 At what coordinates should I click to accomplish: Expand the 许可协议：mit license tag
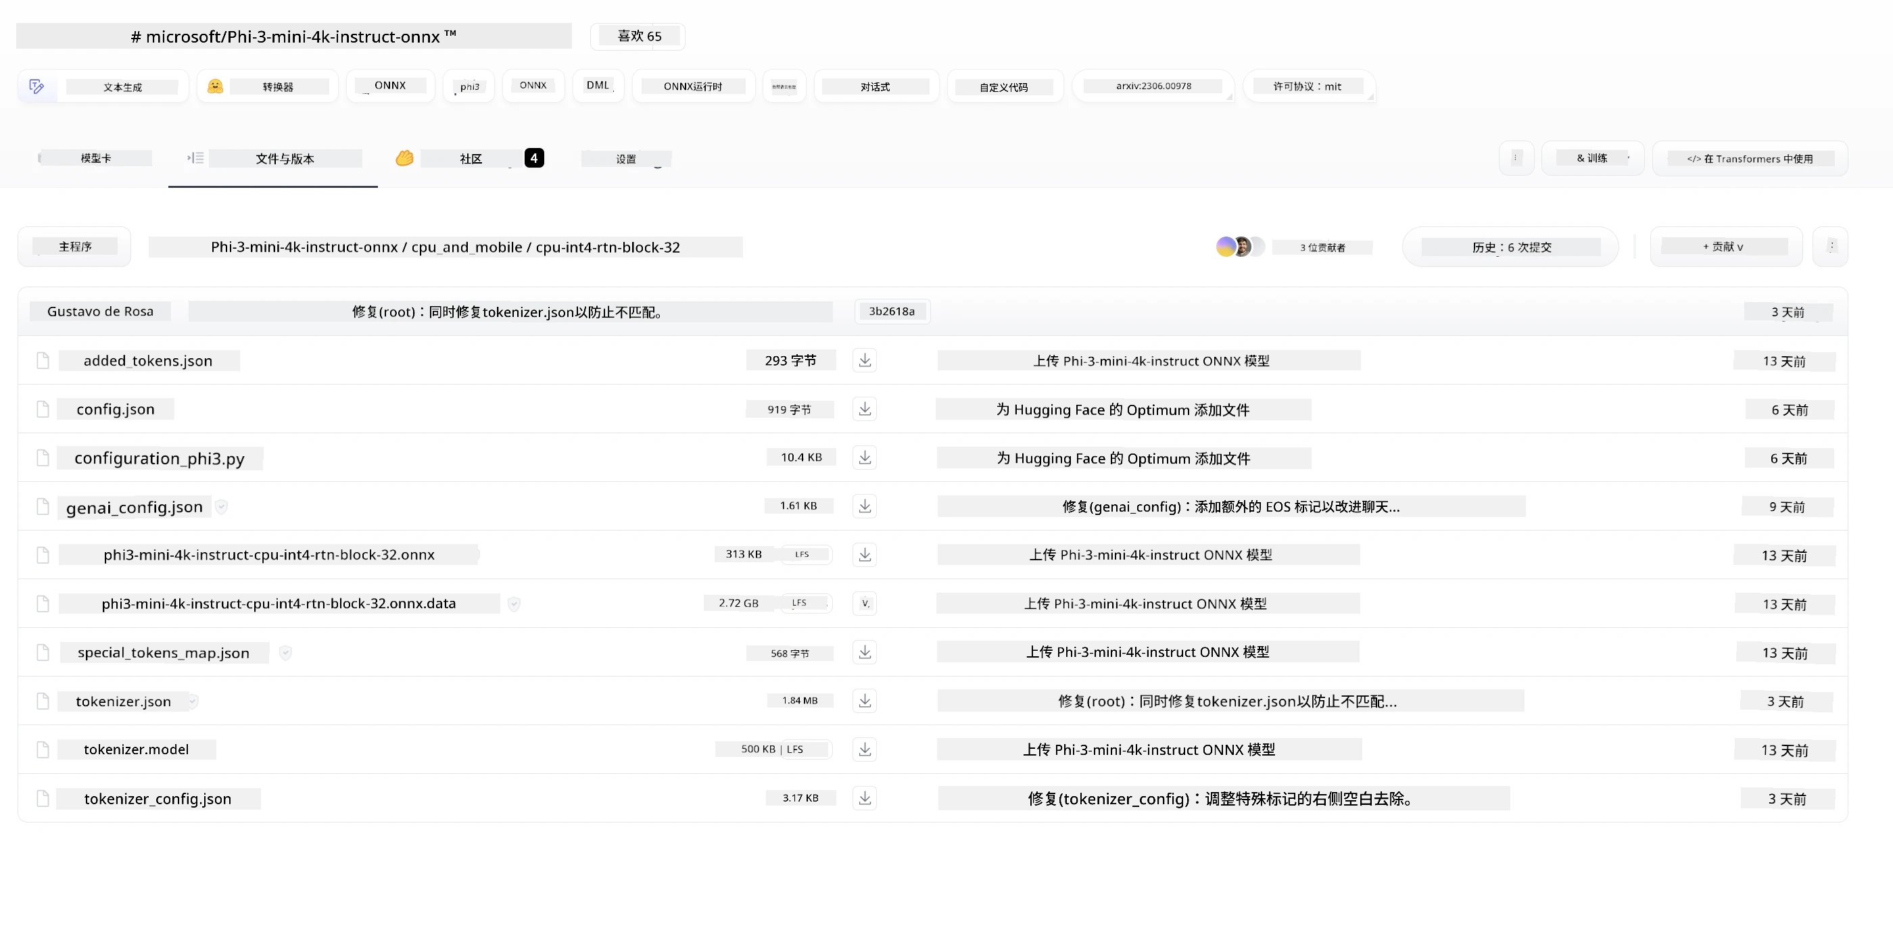1308,86
